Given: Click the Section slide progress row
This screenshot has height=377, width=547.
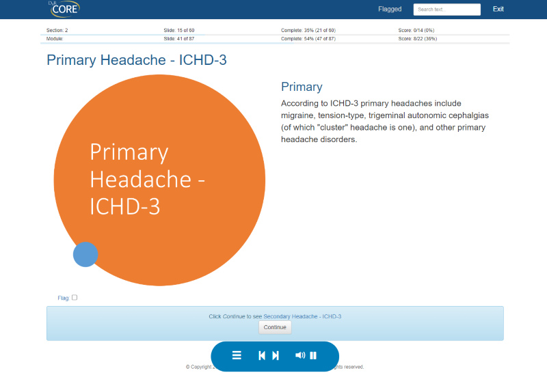Looking at the screenshot, I should [179, 31].
